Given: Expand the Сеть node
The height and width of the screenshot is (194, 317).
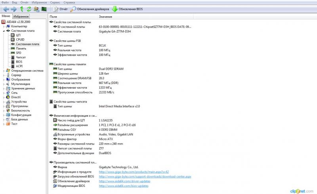Looking at the screenshot, I should (x=4, y=93).
